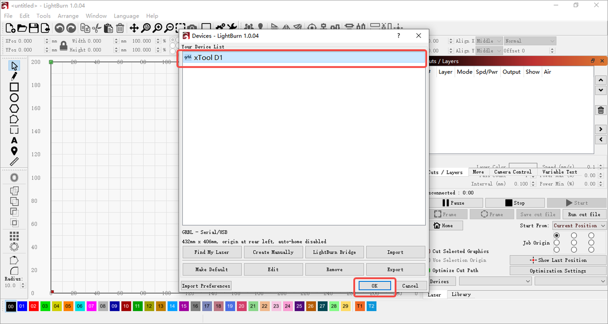Select the bottom-center Job Origin radio button
The width and height of the screenshot is (608, 324).
(574, 250)
